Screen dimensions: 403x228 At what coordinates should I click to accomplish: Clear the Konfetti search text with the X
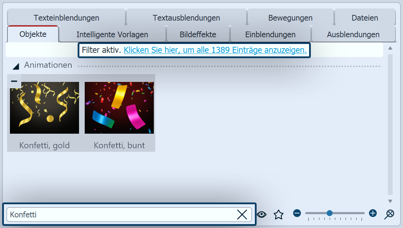click(242, 215)
